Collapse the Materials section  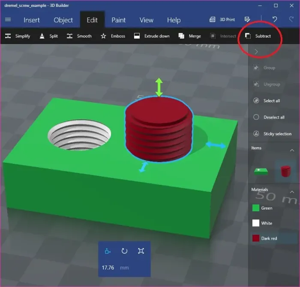coord(292,192)
